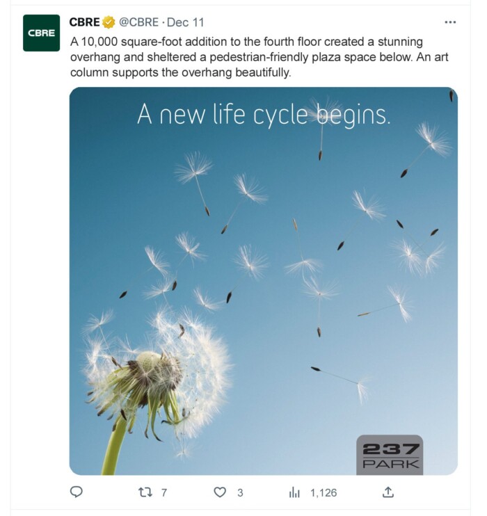Open the view analytics bar-chart icon
Viewport: 487px width, 516px height.
click(295, 492)
